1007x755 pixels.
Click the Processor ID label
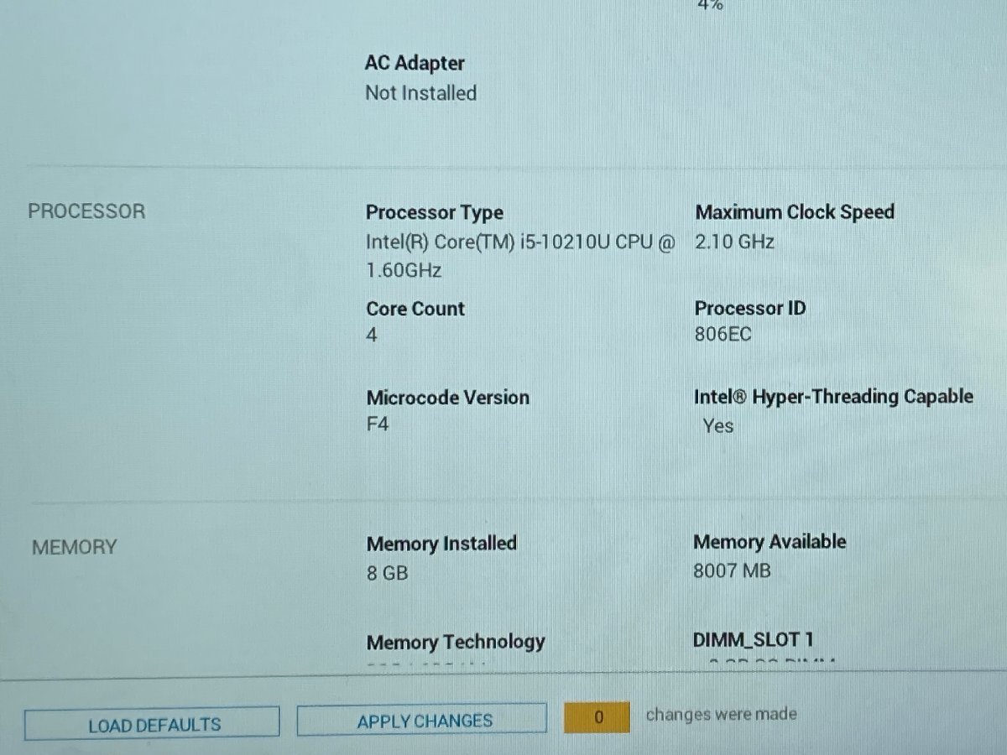(x=750, y=308)
